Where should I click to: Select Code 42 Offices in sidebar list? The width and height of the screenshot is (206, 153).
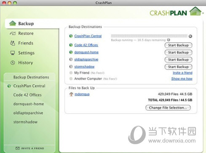[x=27, y=95]
